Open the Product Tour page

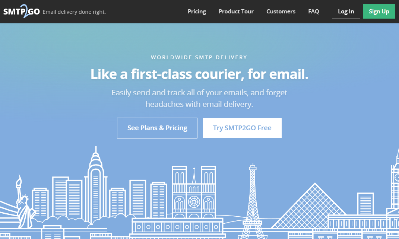236,12
